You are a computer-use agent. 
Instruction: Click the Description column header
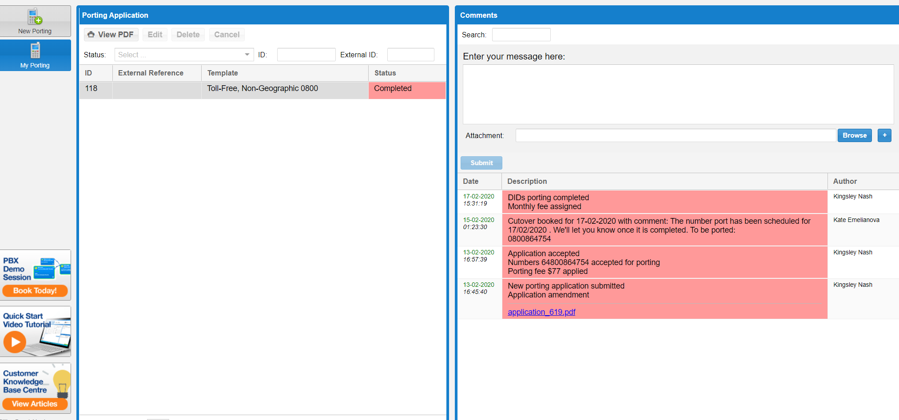point(664,181)
